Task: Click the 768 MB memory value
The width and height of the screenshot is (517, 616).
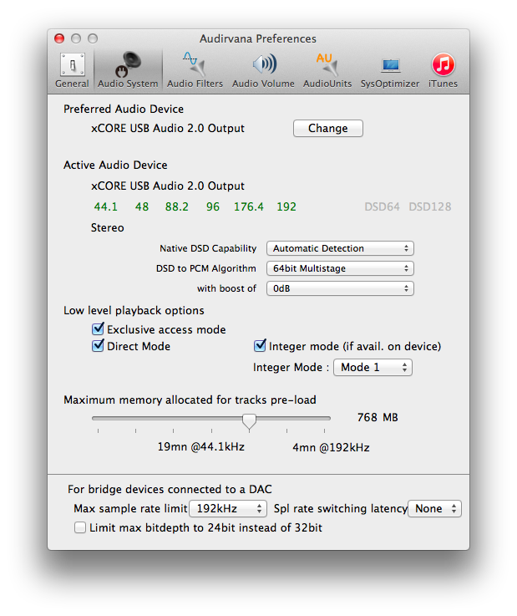Action: [x=378, y=417]
